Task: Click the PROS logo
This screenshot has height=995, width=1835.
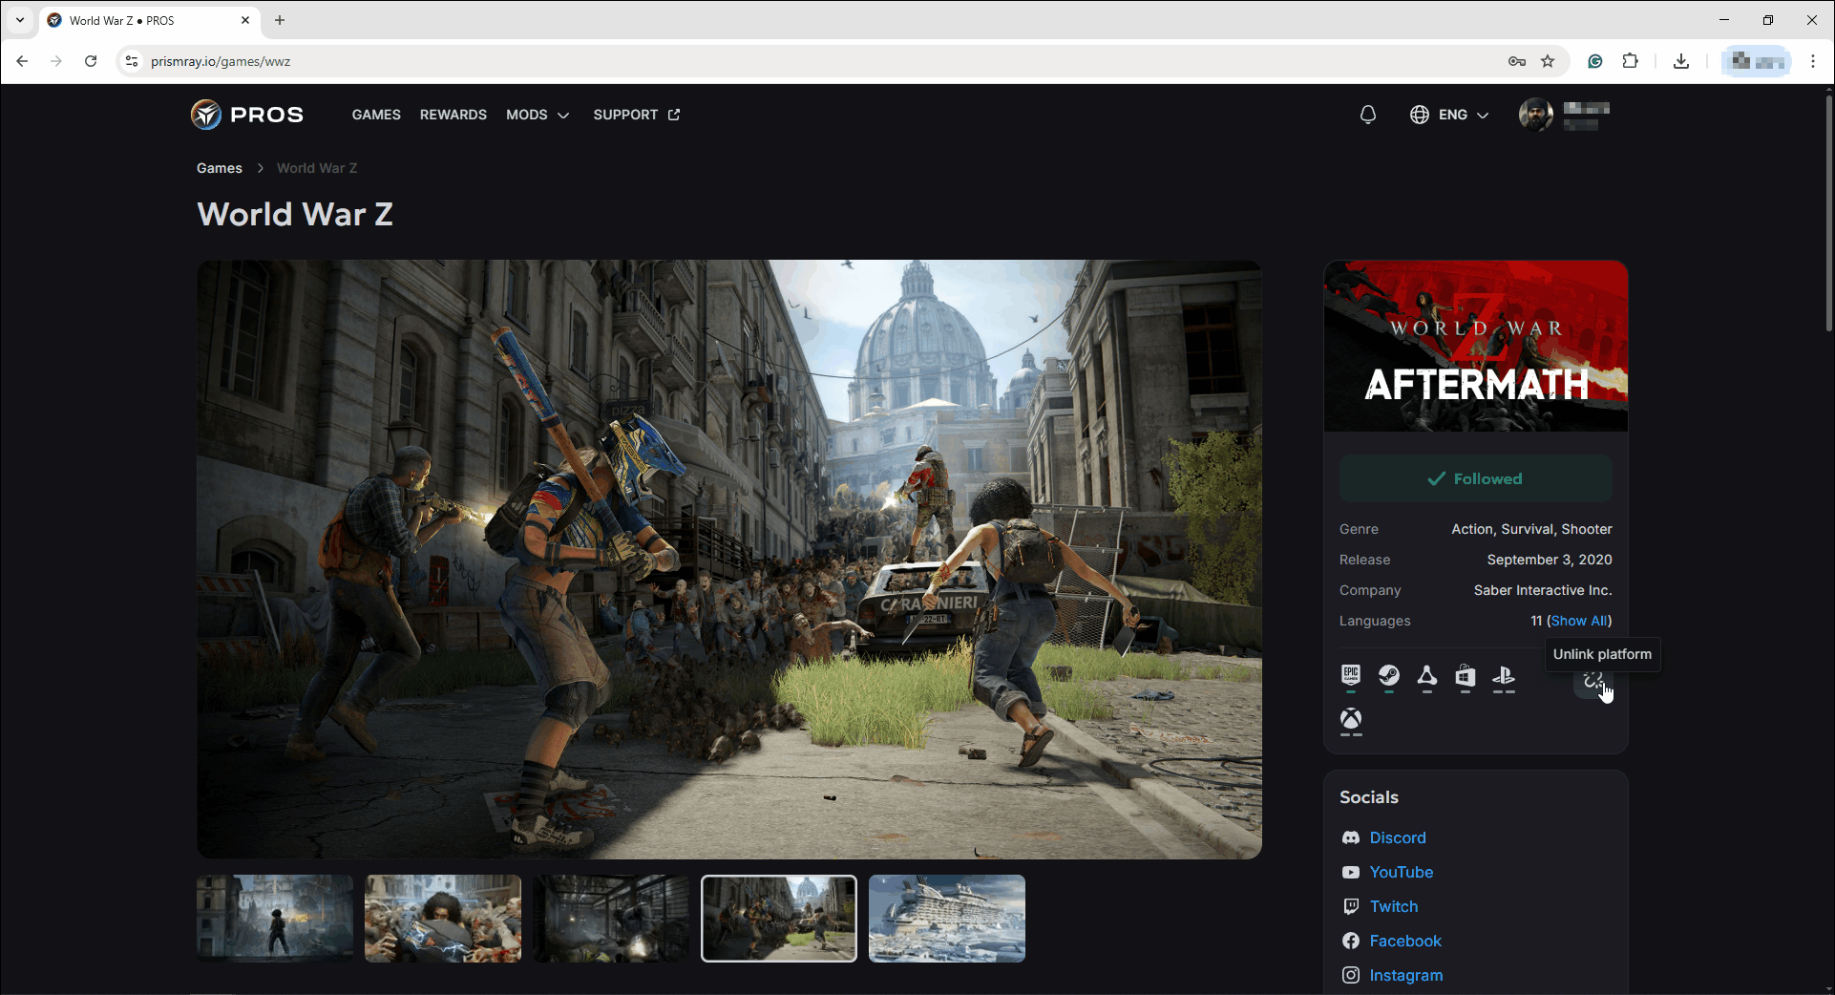Action: 247,115
